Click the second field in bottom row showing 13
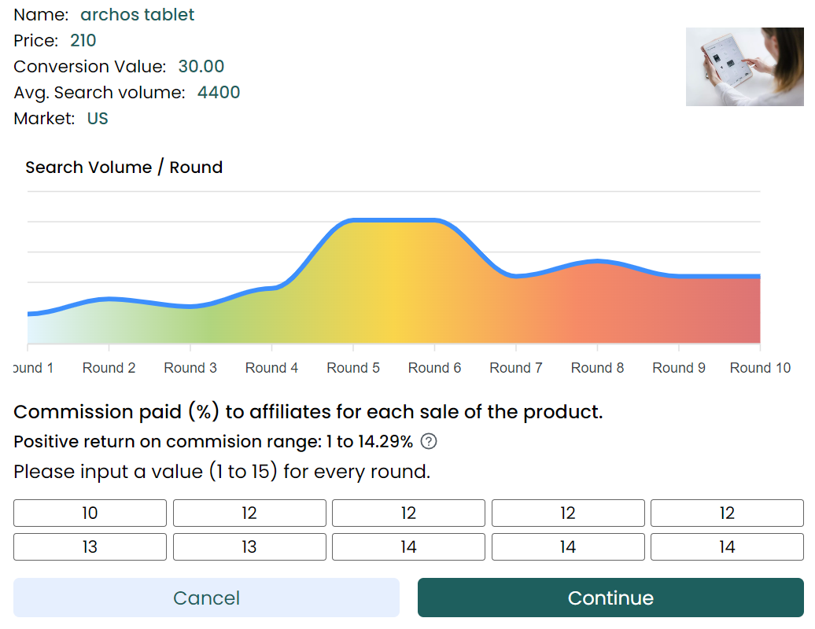 249,547
